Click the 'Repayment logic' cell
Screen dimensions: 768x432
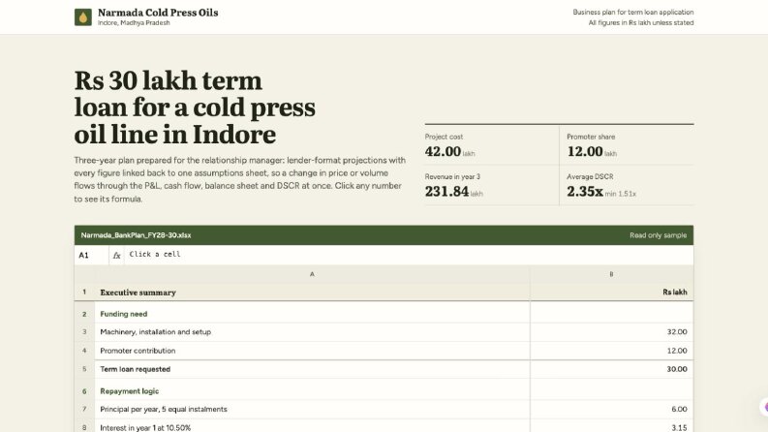coord(312,391)
